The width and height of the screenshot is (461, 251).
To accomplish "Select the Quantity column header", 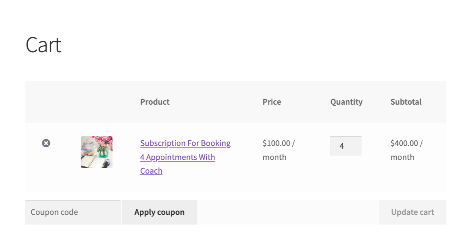I will [x=346, y=102].
